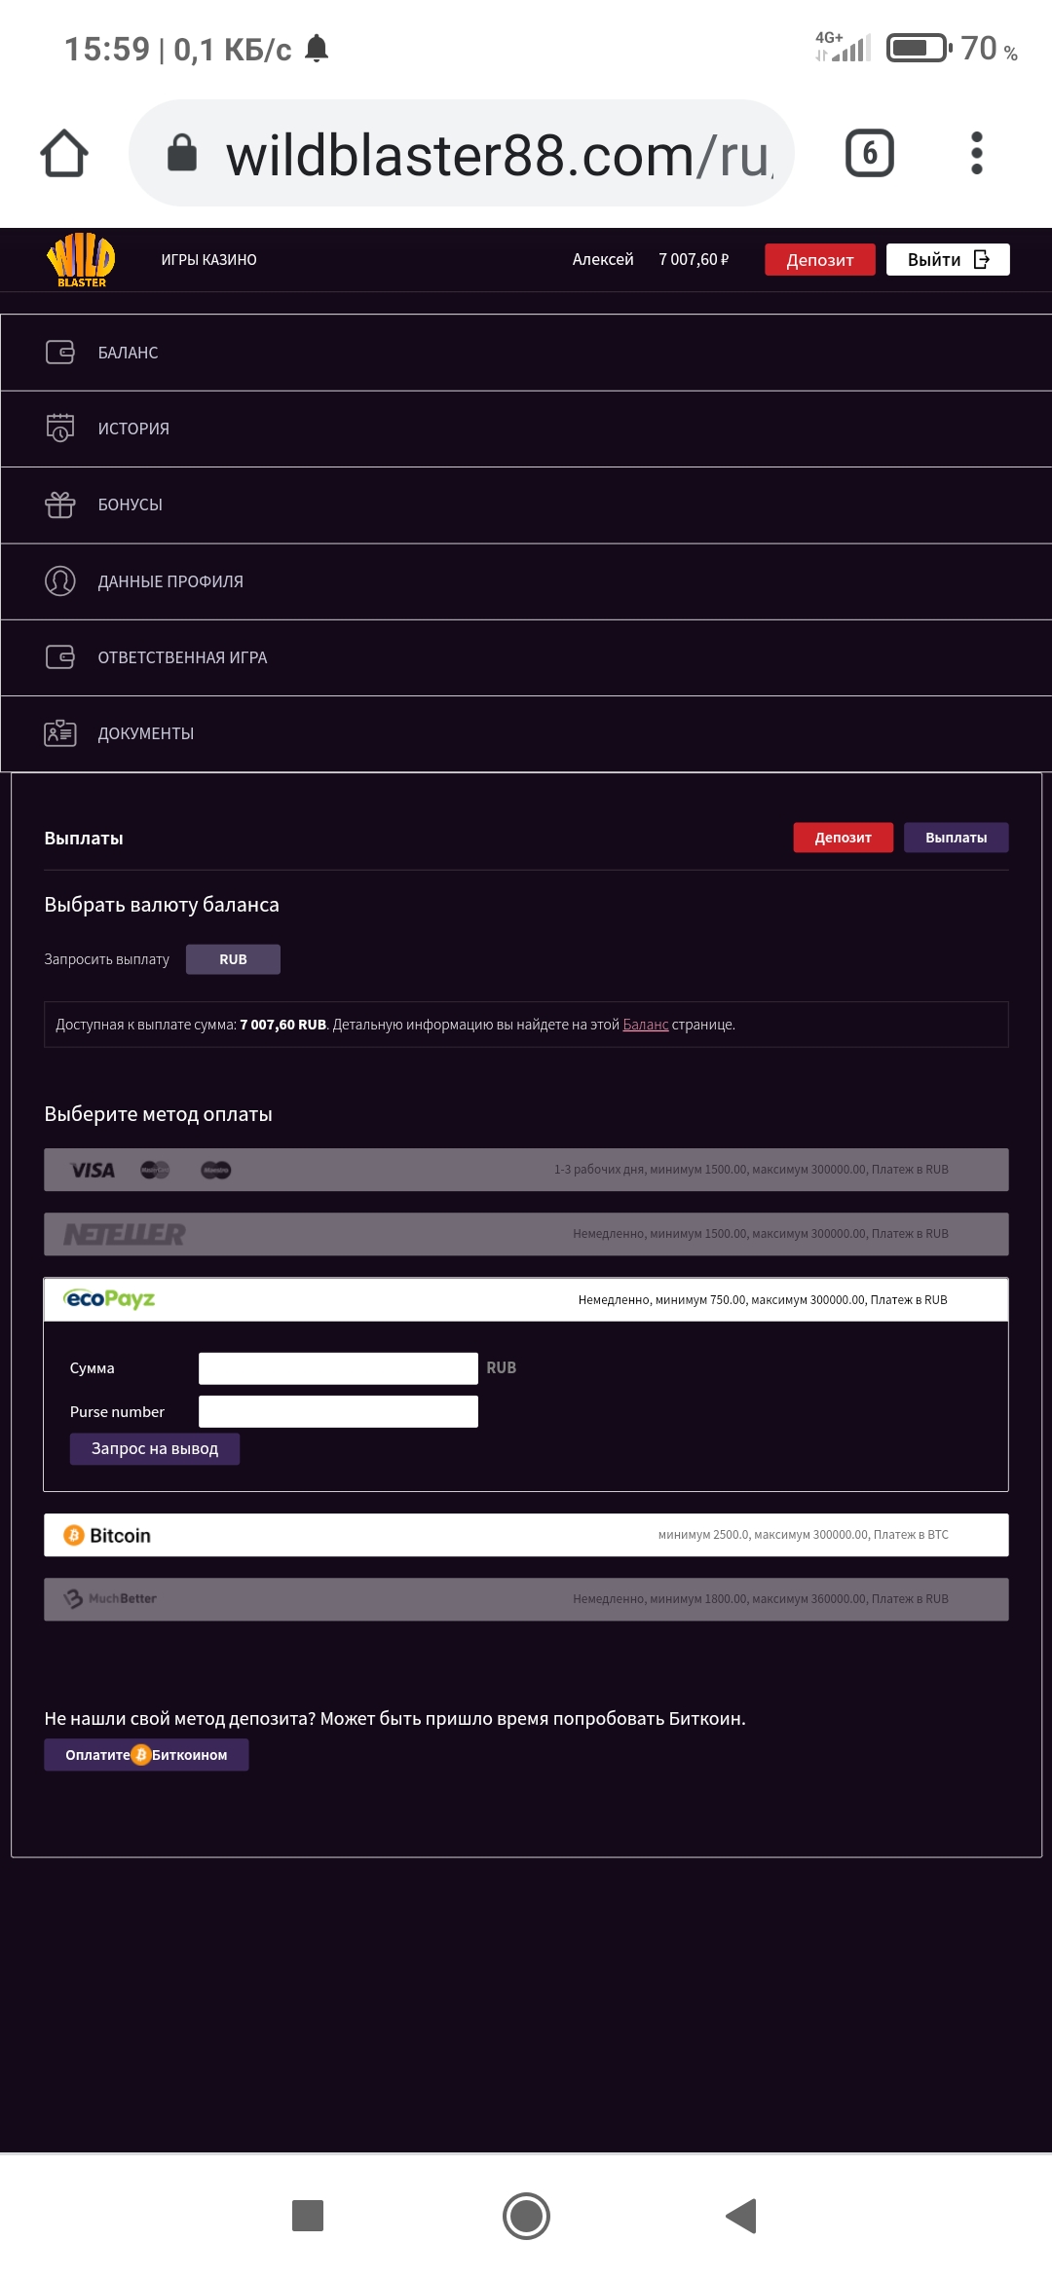Open the БАЛАНС wallet menu item
The width and height of the screenshot is (1052, 2279).
click(128, 353)
